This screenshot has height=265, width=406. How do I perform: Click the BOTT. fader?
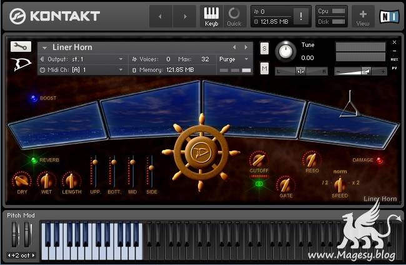(114, 162)
